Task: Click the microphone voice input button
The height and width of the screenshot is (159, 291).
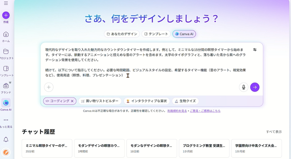Action: (x=244, y=87)
